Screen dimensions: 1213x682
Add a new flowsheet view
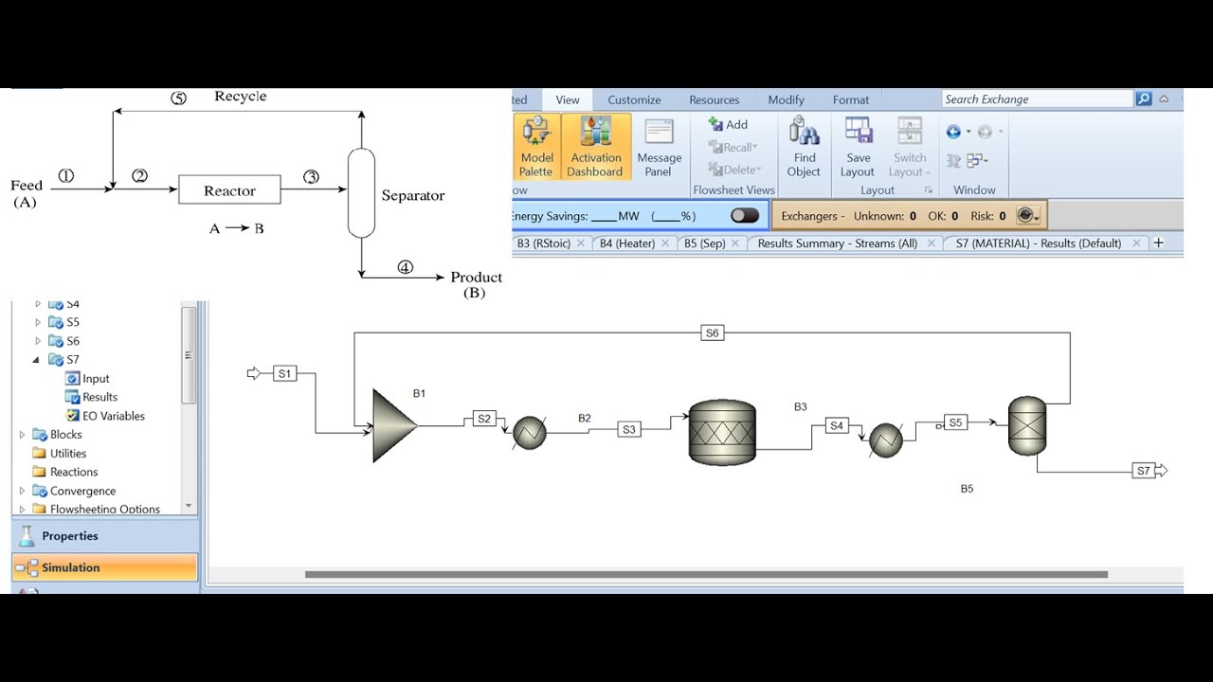point(728,124)
